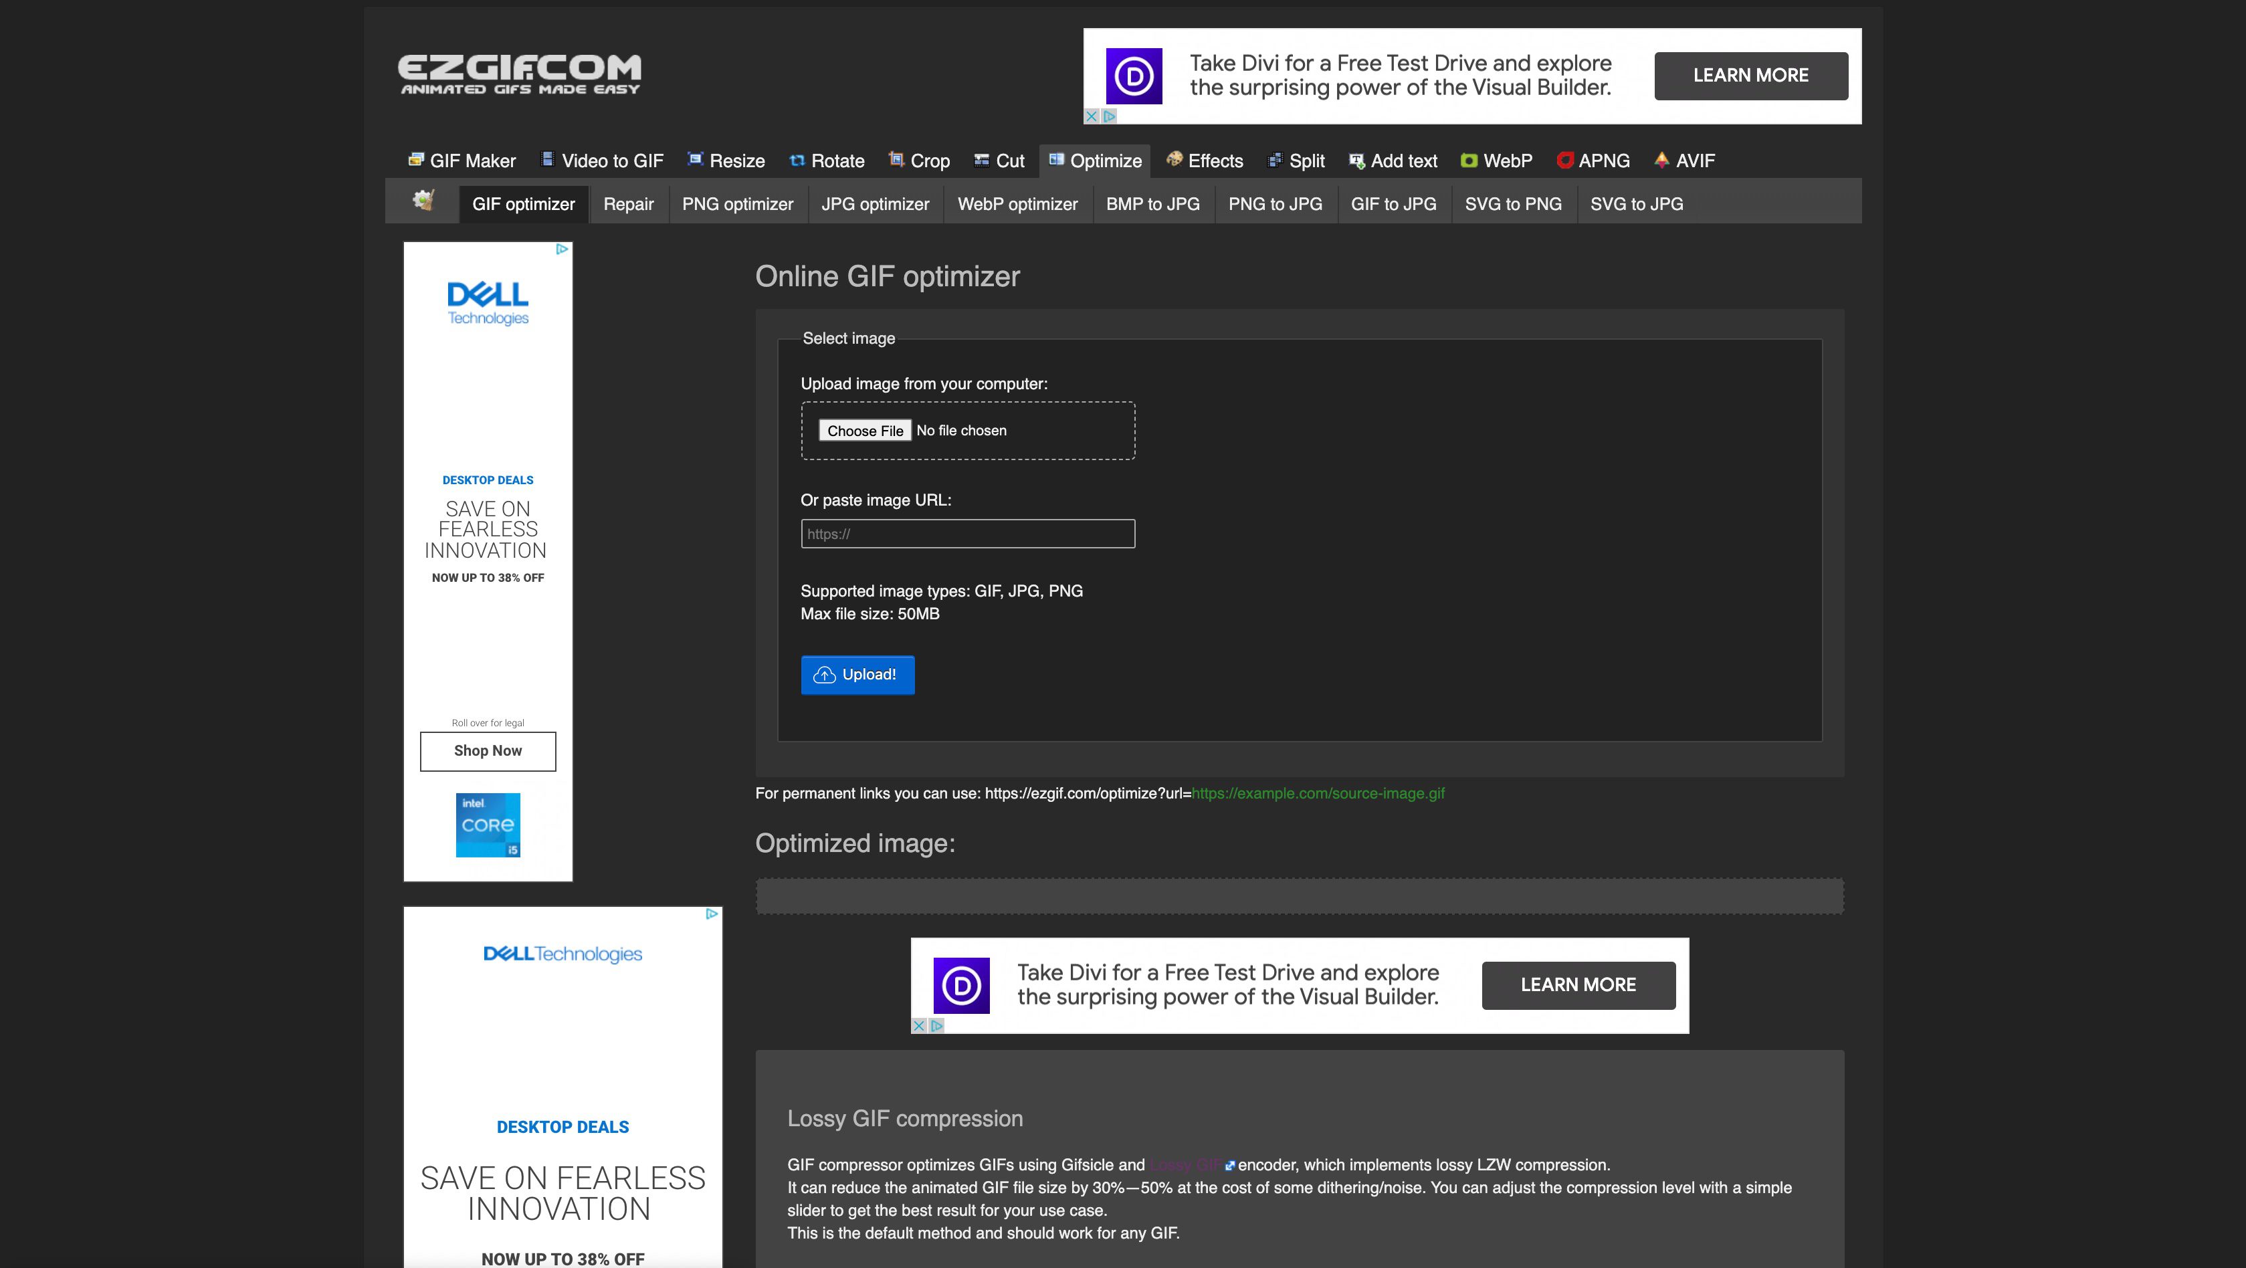2246x1268 pixels.
Task: Click the Crop tool icon
Action: 895,161
